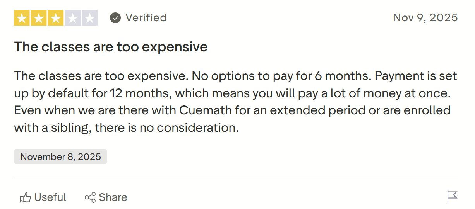This screenshot has height=209, width=475.
Task: Click the first yellow rating star
Action: tap(22, 18)
